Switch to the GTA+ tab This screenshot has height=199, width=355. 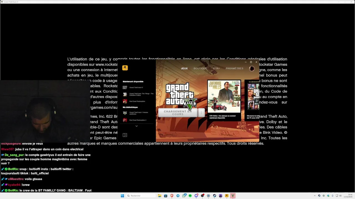pyautogui.click(x=216, y=69)
